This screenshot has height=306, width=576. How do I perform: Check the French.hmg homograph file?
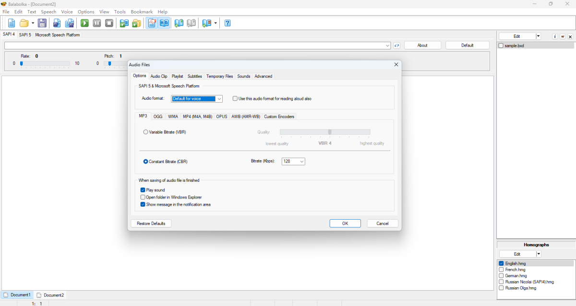click(x=502, y=270)
